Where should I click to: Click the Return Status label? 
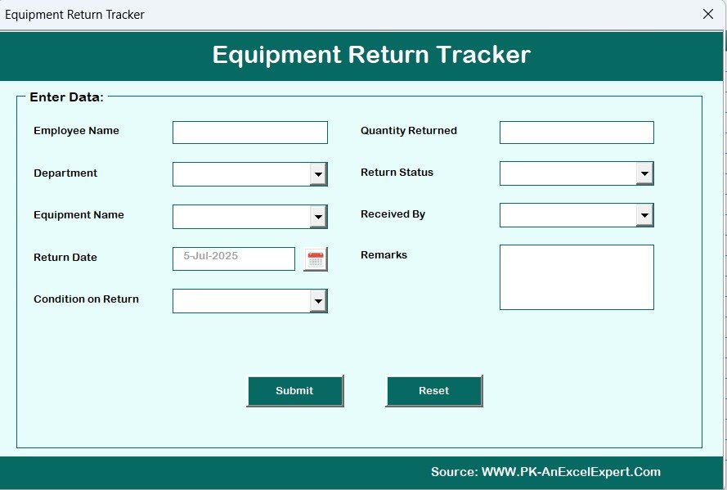coord(397,173)
